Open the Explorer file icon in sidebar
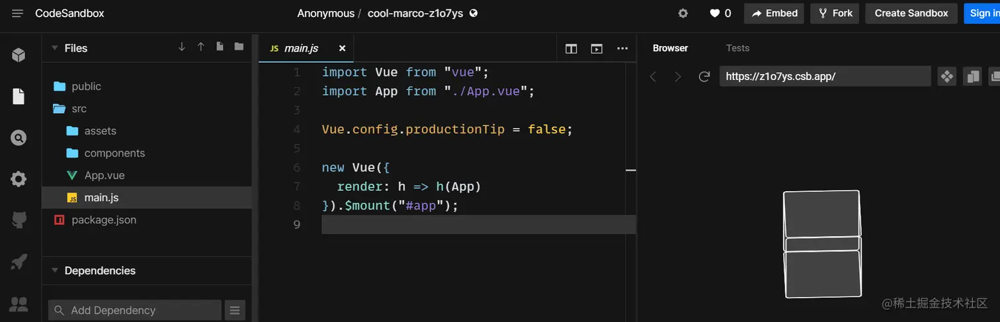 pyautogui.click(x=19, y=97)
